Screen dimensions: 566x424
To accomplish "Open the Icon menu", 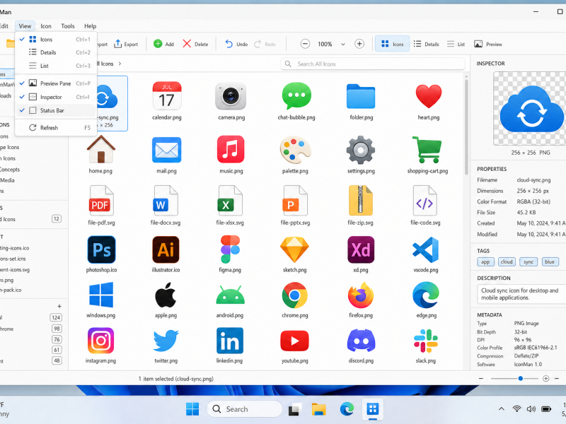I will click(46, 26).
